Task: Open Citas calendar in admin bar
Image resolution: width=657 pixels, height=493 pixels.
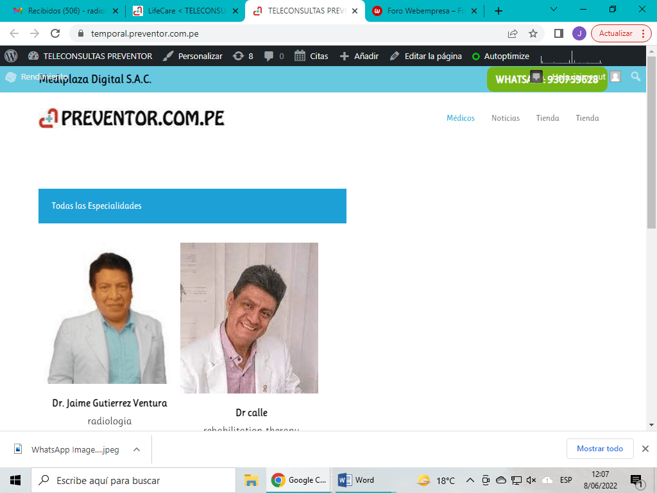Action: tap(311, 56)
